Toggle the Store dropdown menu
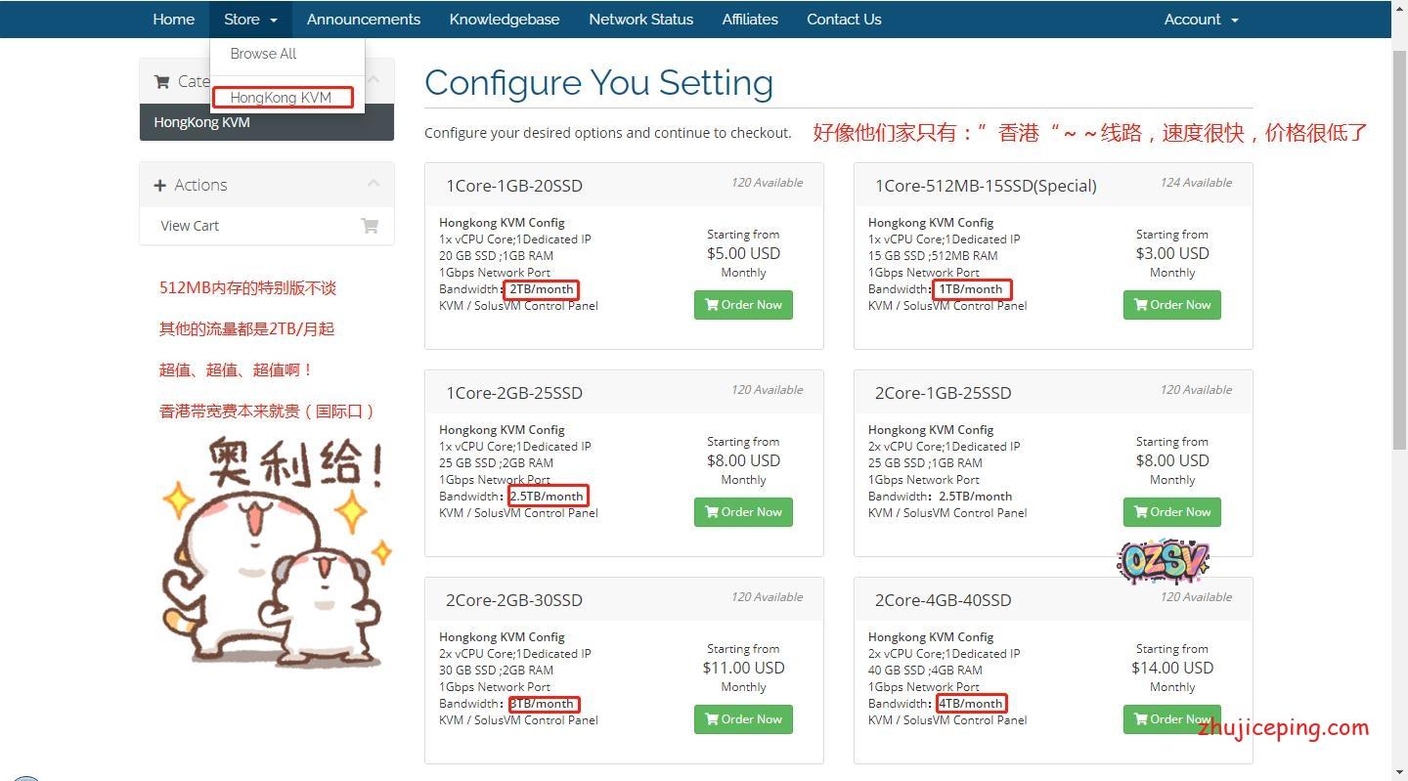This screenshot has height=781, width=1408. [250, 20]
